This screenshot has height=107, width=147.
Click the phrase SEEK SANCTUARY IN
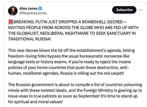(x=116, y=33)
